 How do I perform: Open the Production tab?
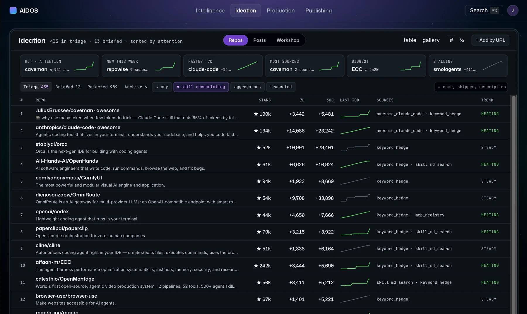click(280, 11)
